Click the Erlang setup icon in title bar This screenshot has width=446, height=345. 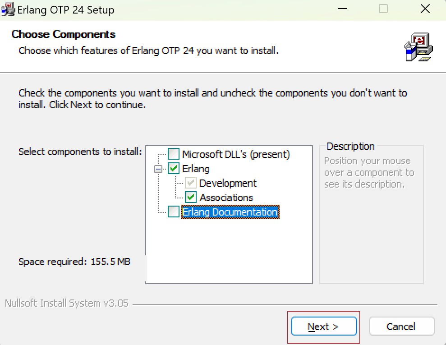coord(8,9)
